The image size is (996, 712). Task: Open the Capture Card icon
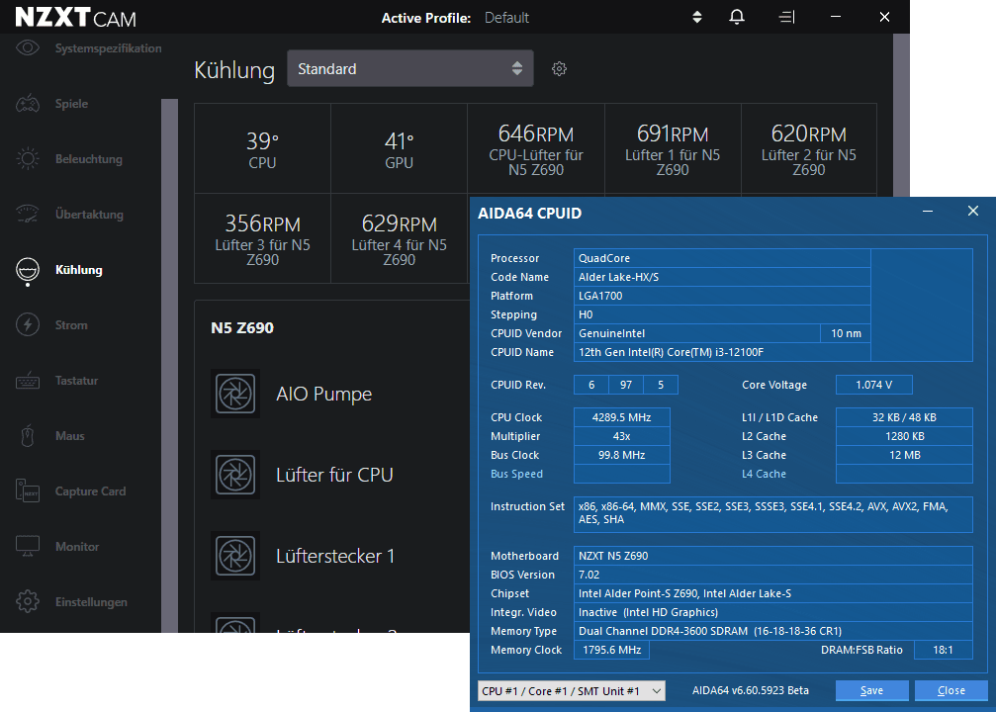[x=28, y=490]
